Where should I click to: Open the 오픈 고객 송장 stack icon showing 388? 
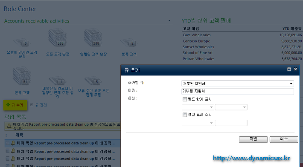[57, 38]
